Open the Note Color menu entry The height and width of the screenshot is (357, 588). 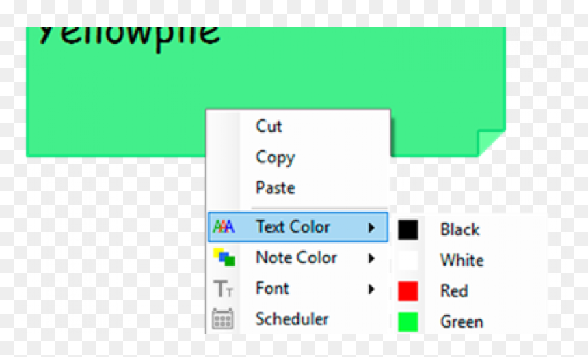point(298,258)
